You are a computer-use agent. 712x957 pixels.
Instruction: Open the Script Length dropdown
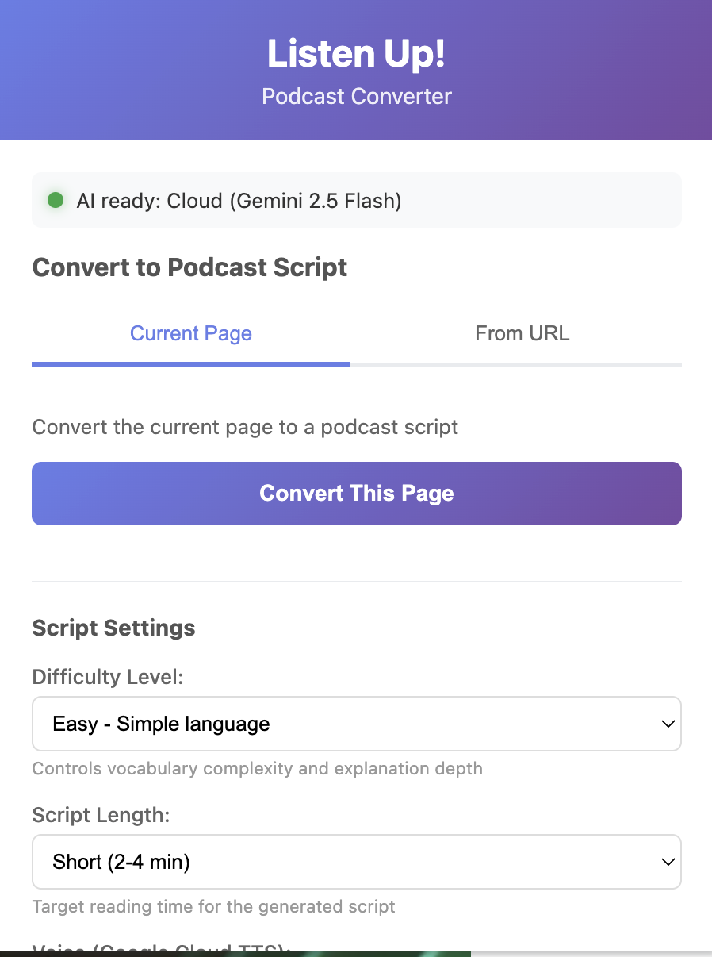click(x=356, y=862)
